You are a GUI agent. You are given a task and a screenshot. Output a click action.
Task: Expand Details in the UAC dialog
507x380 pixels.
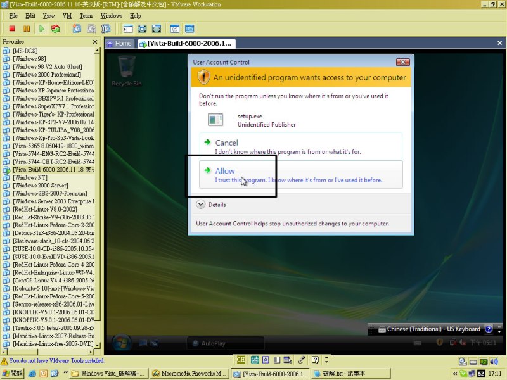(211, 205)
